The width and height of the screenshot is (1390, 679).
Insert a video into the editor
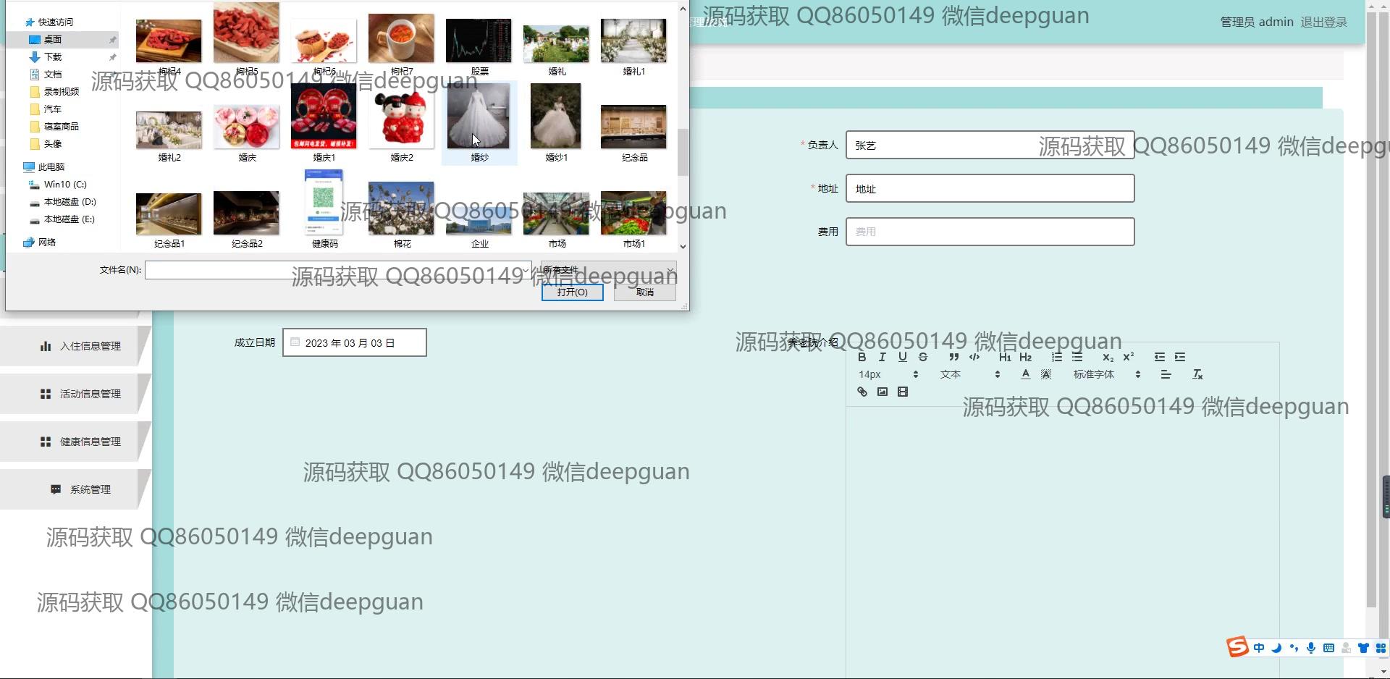[902, 392]
